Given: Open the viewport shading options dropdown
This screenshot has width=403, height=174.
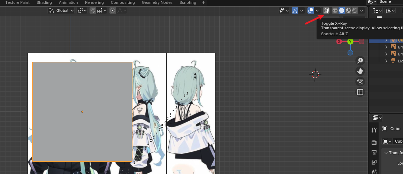Looking at the screenshot, I should (x=362, y=10).
